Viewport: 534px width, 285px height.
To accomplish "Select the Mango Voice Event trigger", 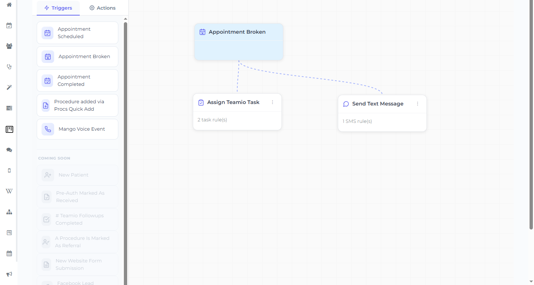I will (x=78, y=129).
